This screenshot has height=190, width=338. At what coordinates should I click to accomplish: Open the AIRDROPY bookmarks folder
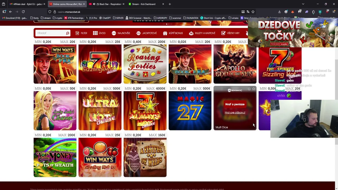(x=160, y=18)
